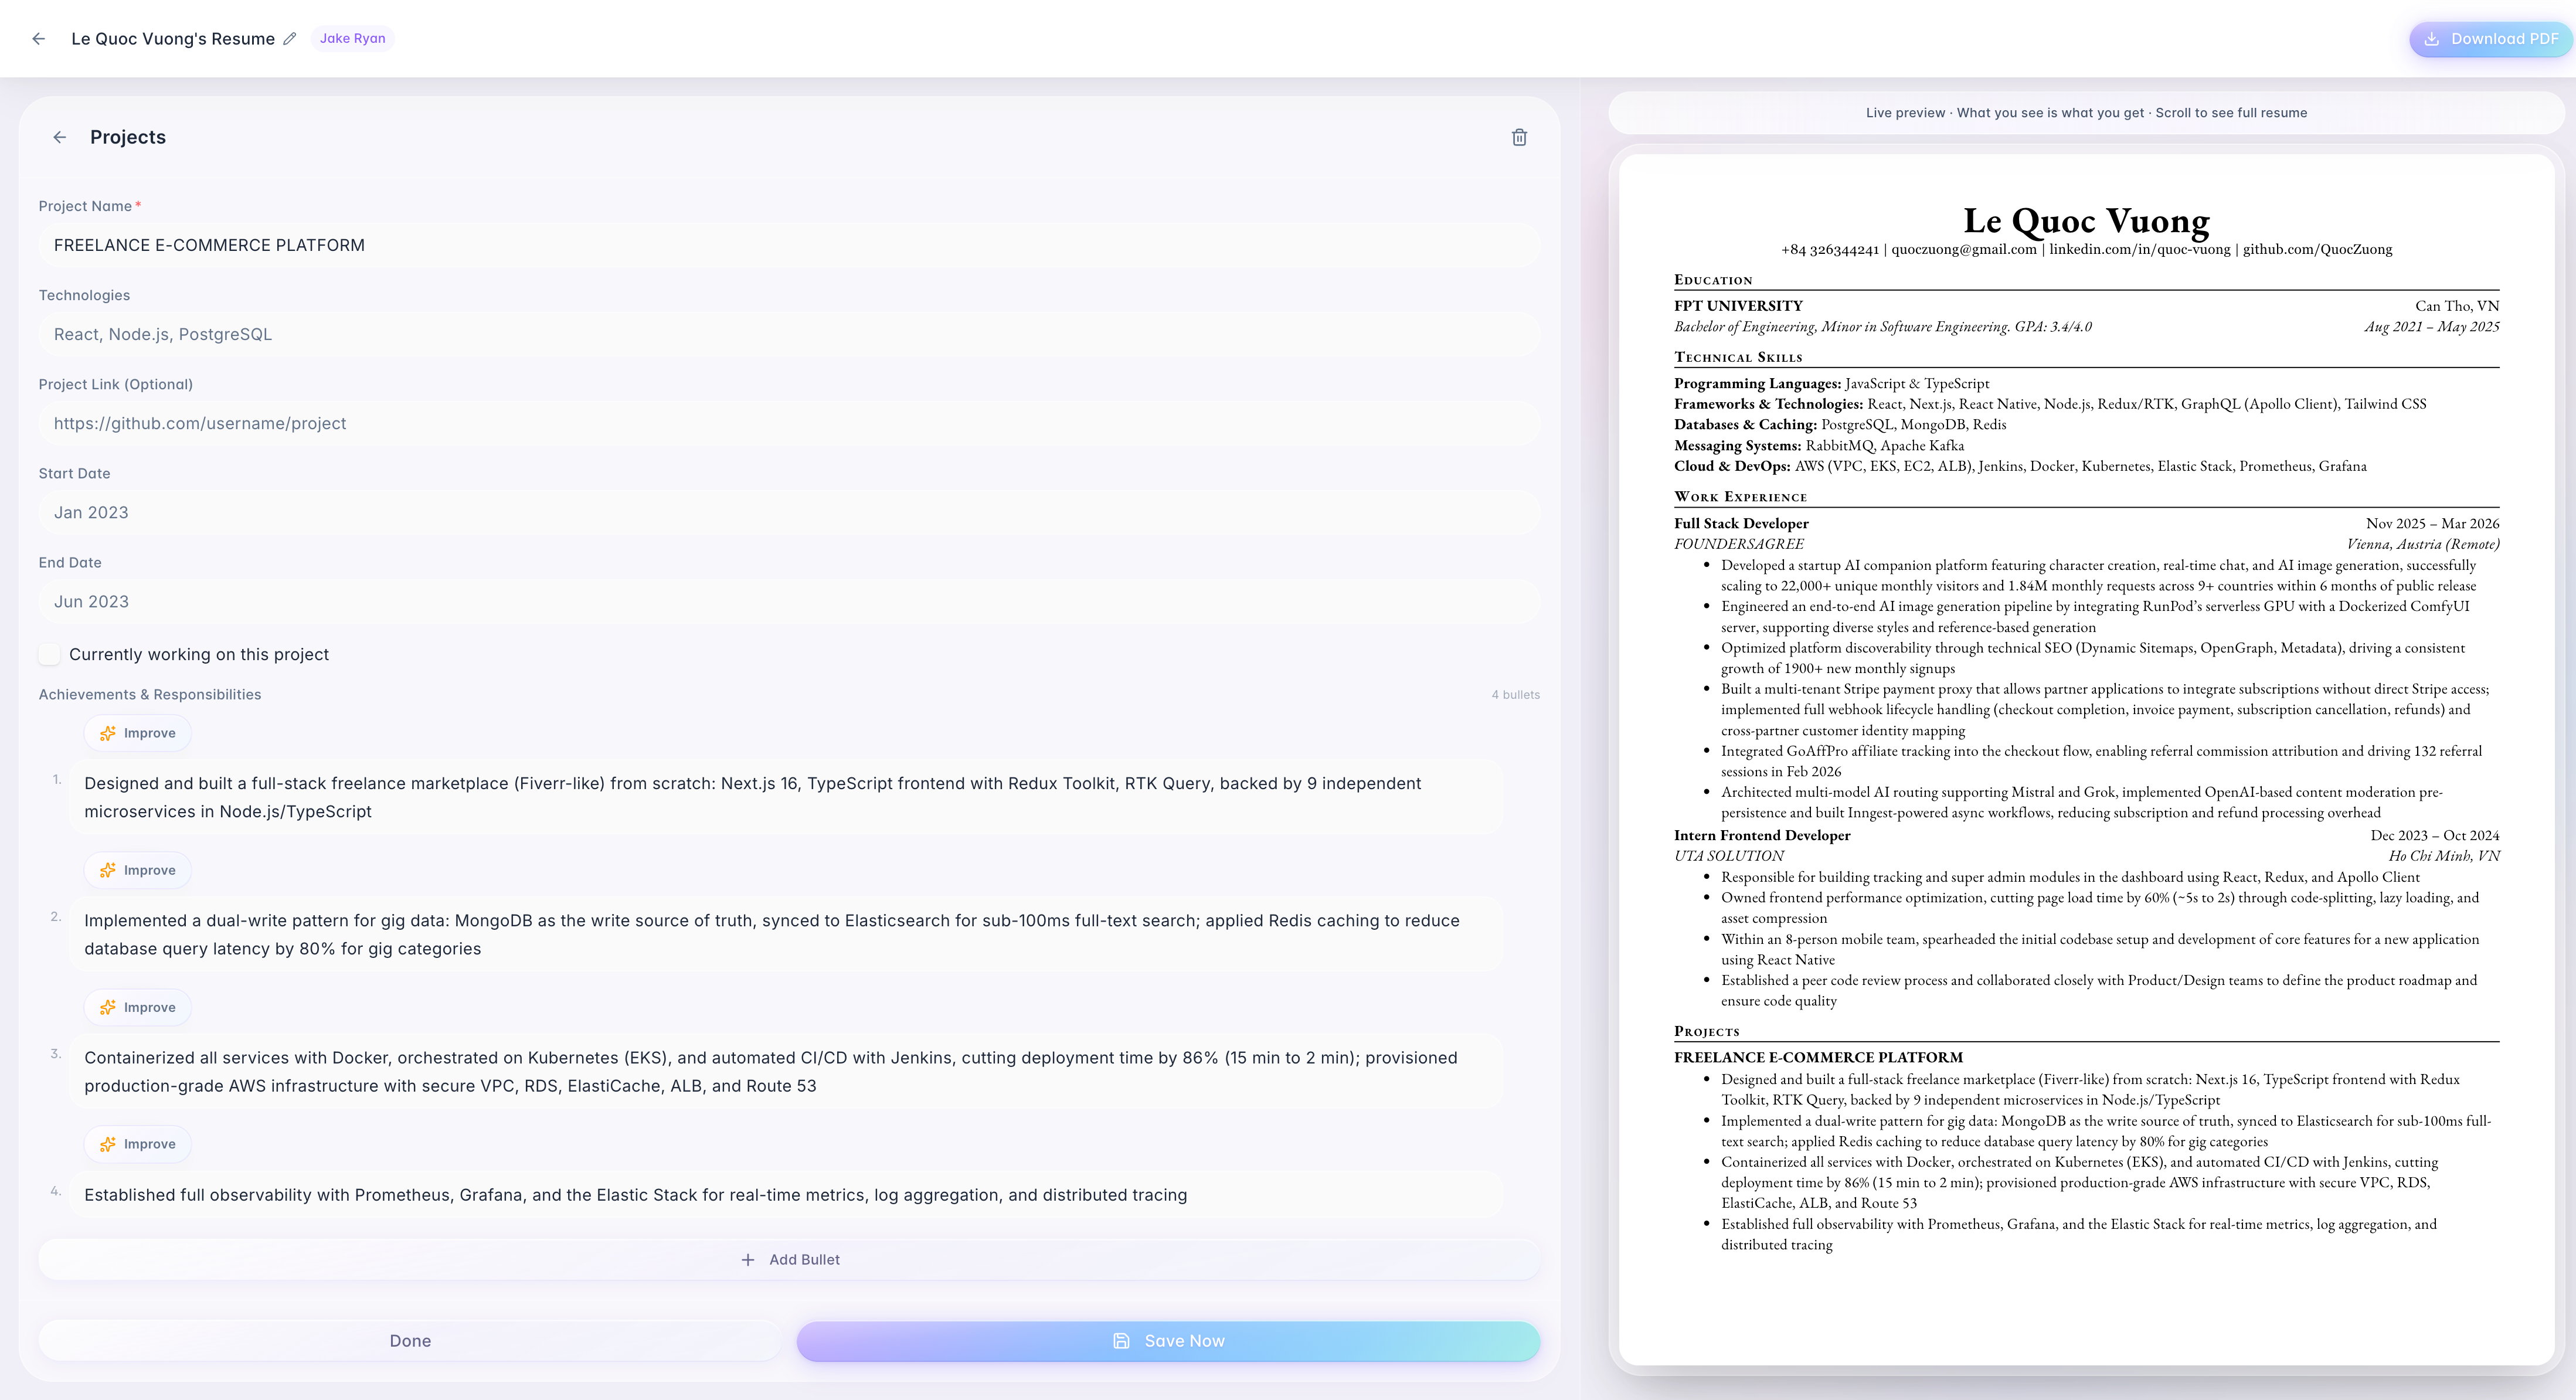Viewport: 2576px width, 1400px height.
Task: Click the 'Le Quoc Vuong' name in preview
Action: 2086,220
